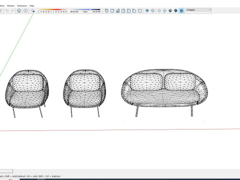The height and width of the screenshot is (180, 240).
Task: Open the Extensions menu
Action: 22,5
